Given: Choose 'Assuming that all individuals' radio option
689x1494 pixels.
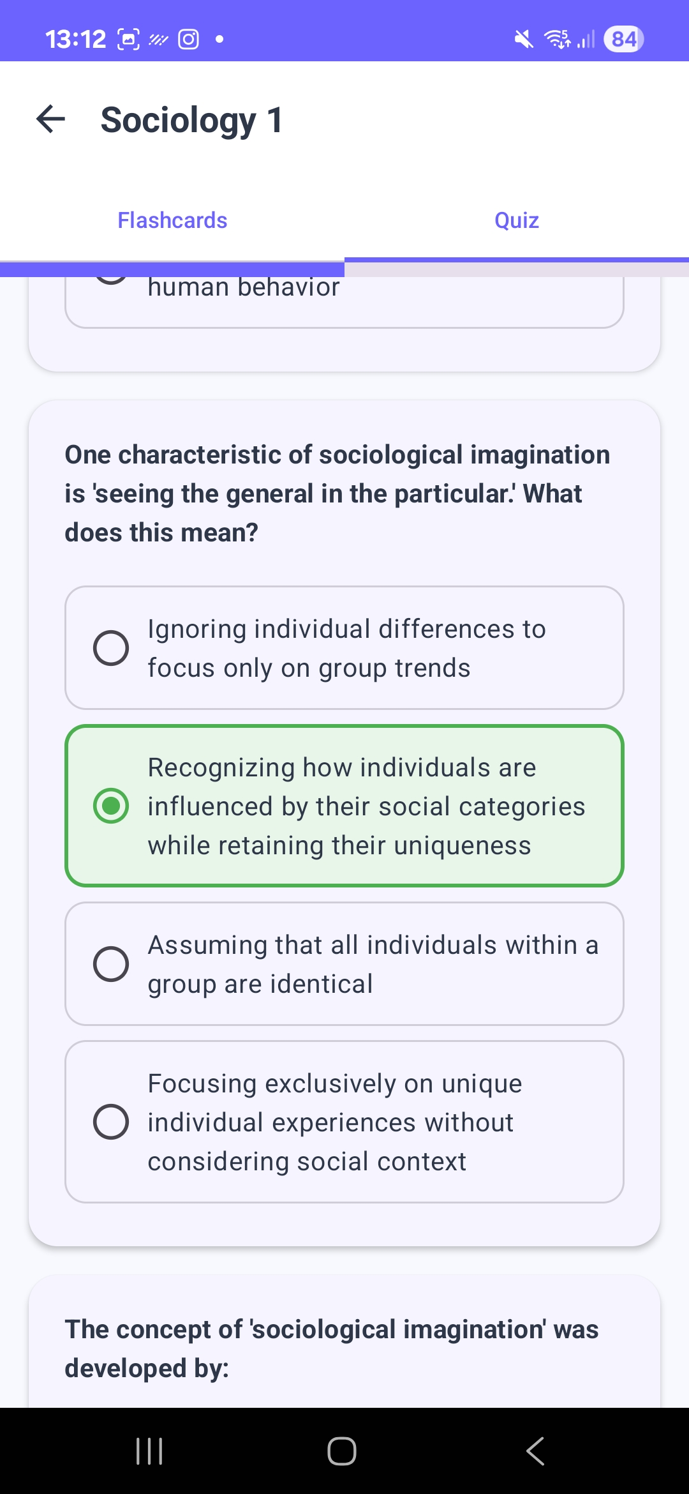Looking at the screenshot, I should pyautogui.click(x=111, y=963).
